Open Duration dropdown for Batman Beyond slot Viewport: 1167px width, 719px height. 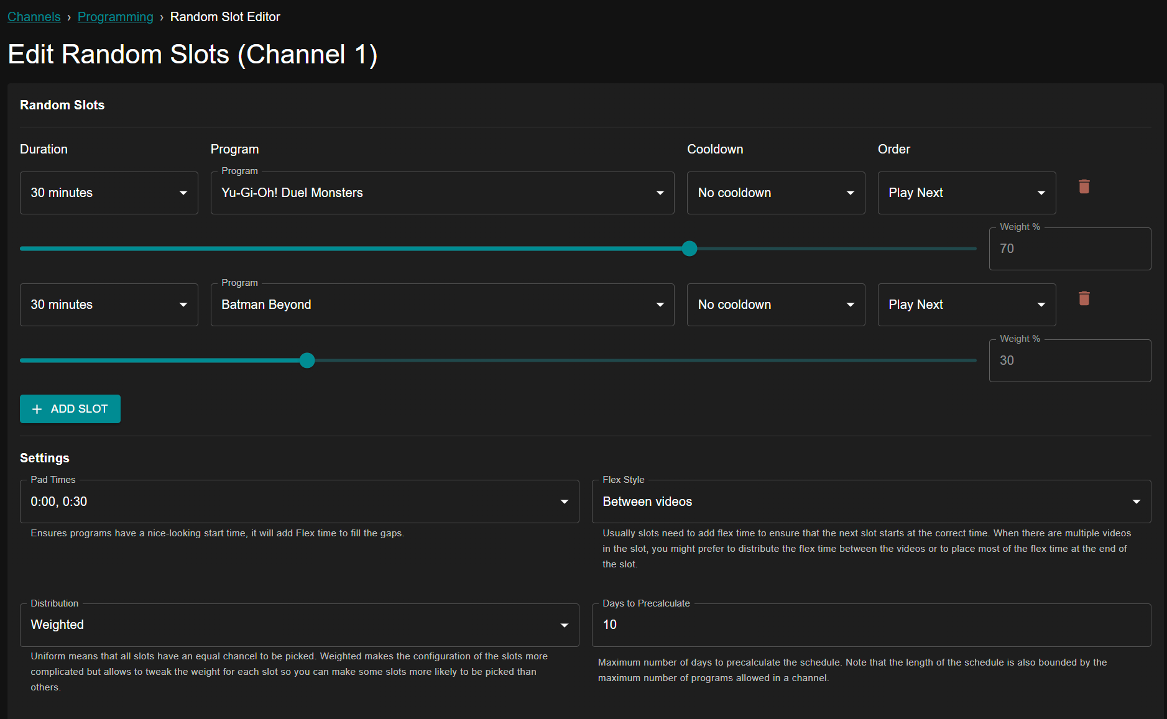(x=109, y=305)
